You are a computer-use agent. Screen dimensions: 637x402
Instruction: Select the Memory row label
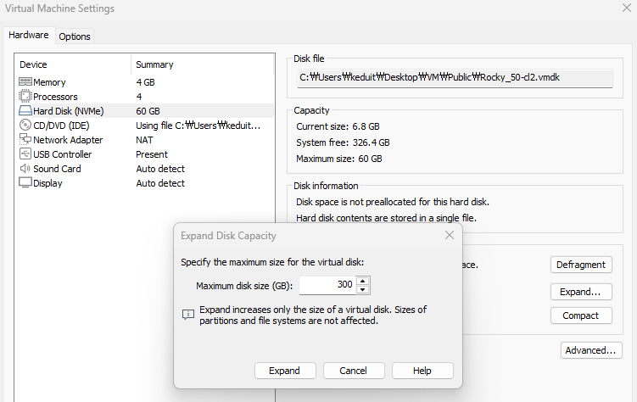[49, 82]
